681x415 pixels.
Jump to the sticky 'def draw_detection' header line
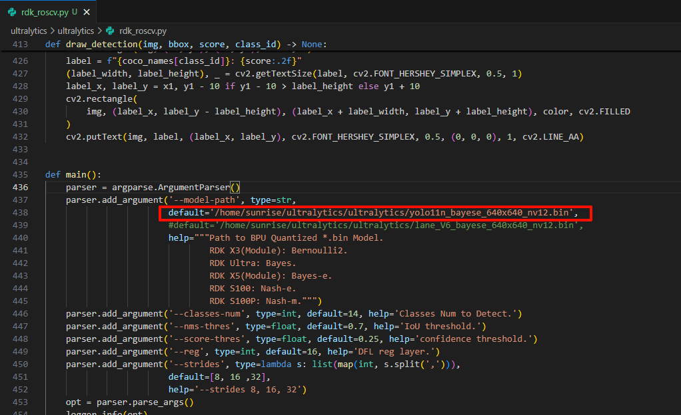[186, 45]
